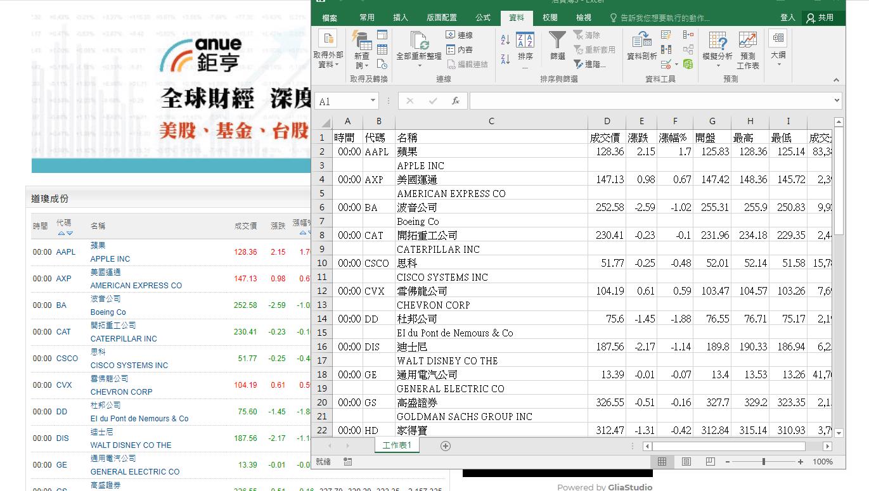Click 共用 (Share) button in Excel

820,18
